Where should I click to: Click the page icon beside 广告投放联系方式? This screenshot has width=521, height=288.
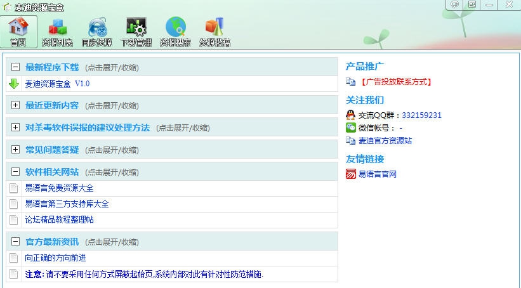[350, 81]
